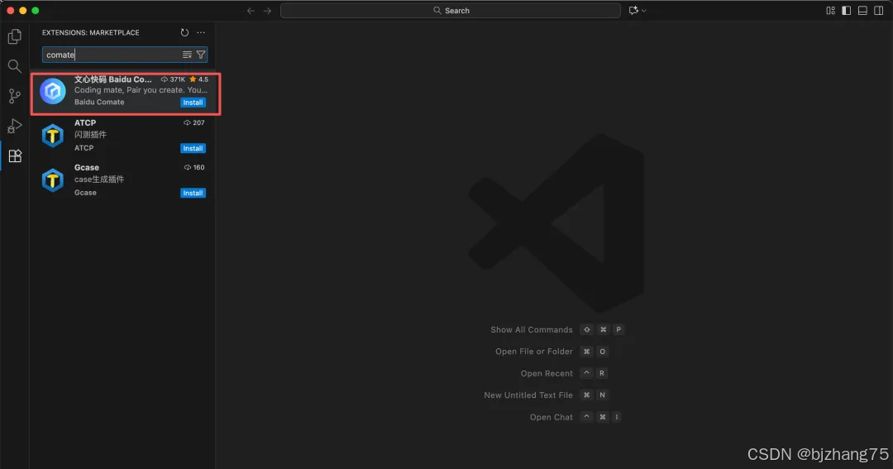Open the Gcase extension logo
Image resolution: width=893 pixels, height=469 pixels.
tap(53, 180)
